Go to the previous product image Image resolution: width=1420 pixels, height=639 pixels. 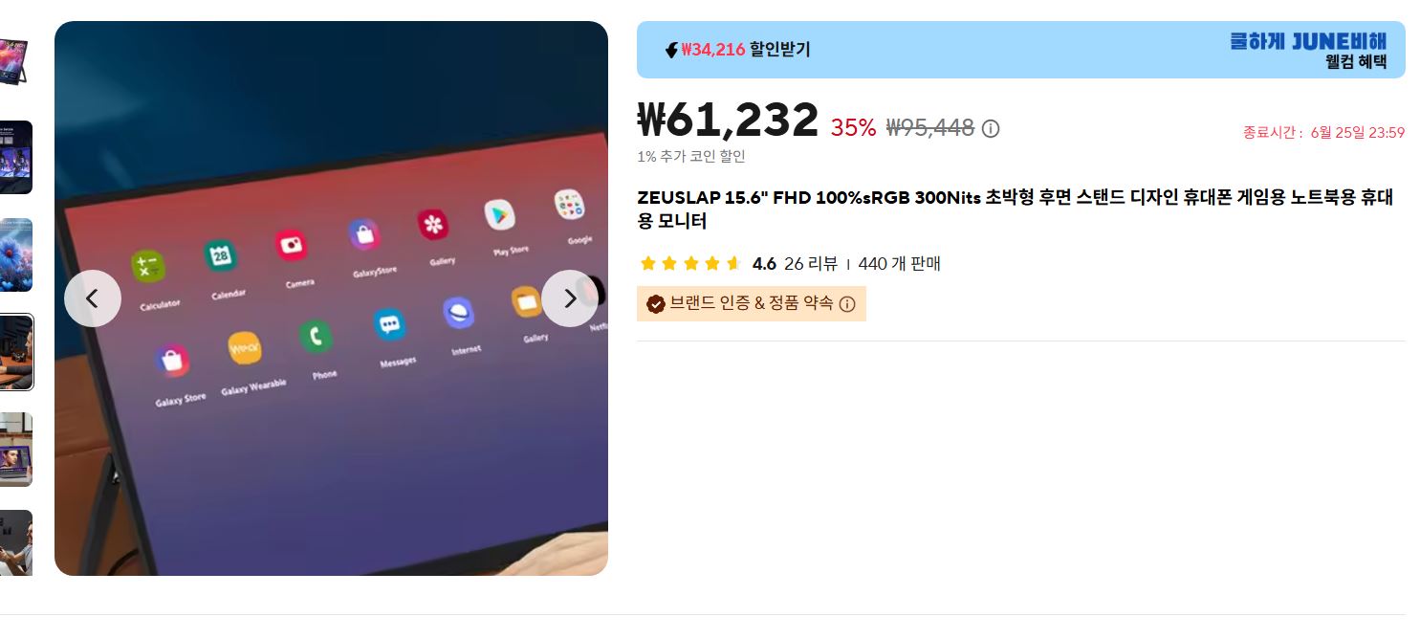pyautogui.click(x=93, y=298)
